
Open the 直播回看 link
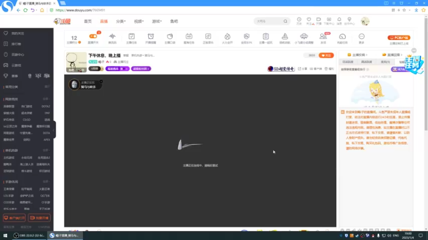pos(392,55)
